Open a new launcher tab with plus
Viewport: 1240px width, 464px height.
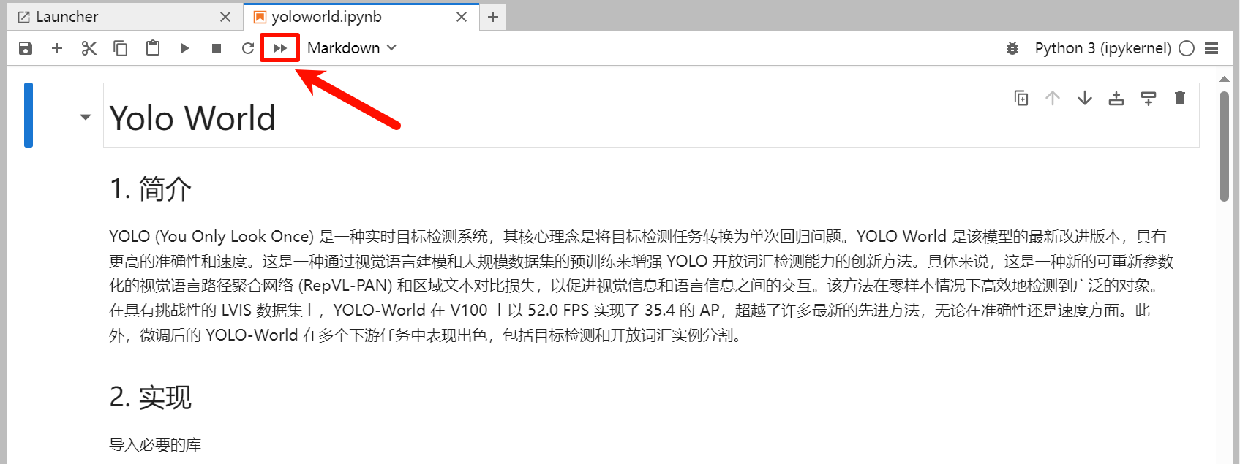[x=493, y=17]
